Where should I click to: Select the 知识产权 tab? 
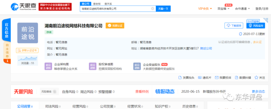click(x=163, y=106)
